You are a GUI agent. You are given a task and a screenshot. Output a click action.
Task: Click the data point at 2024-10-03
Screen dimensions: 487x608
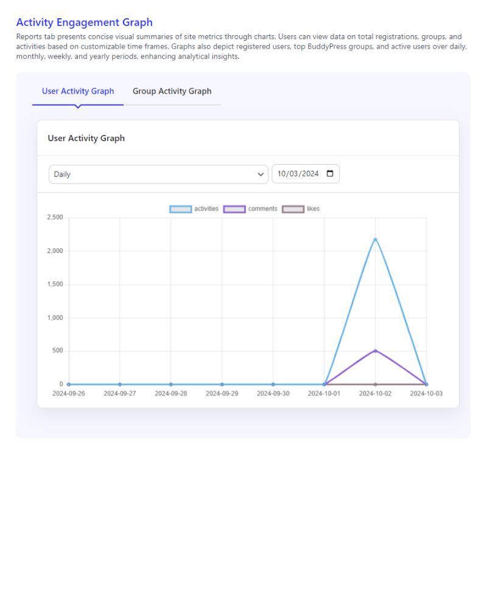coord(426,384)
